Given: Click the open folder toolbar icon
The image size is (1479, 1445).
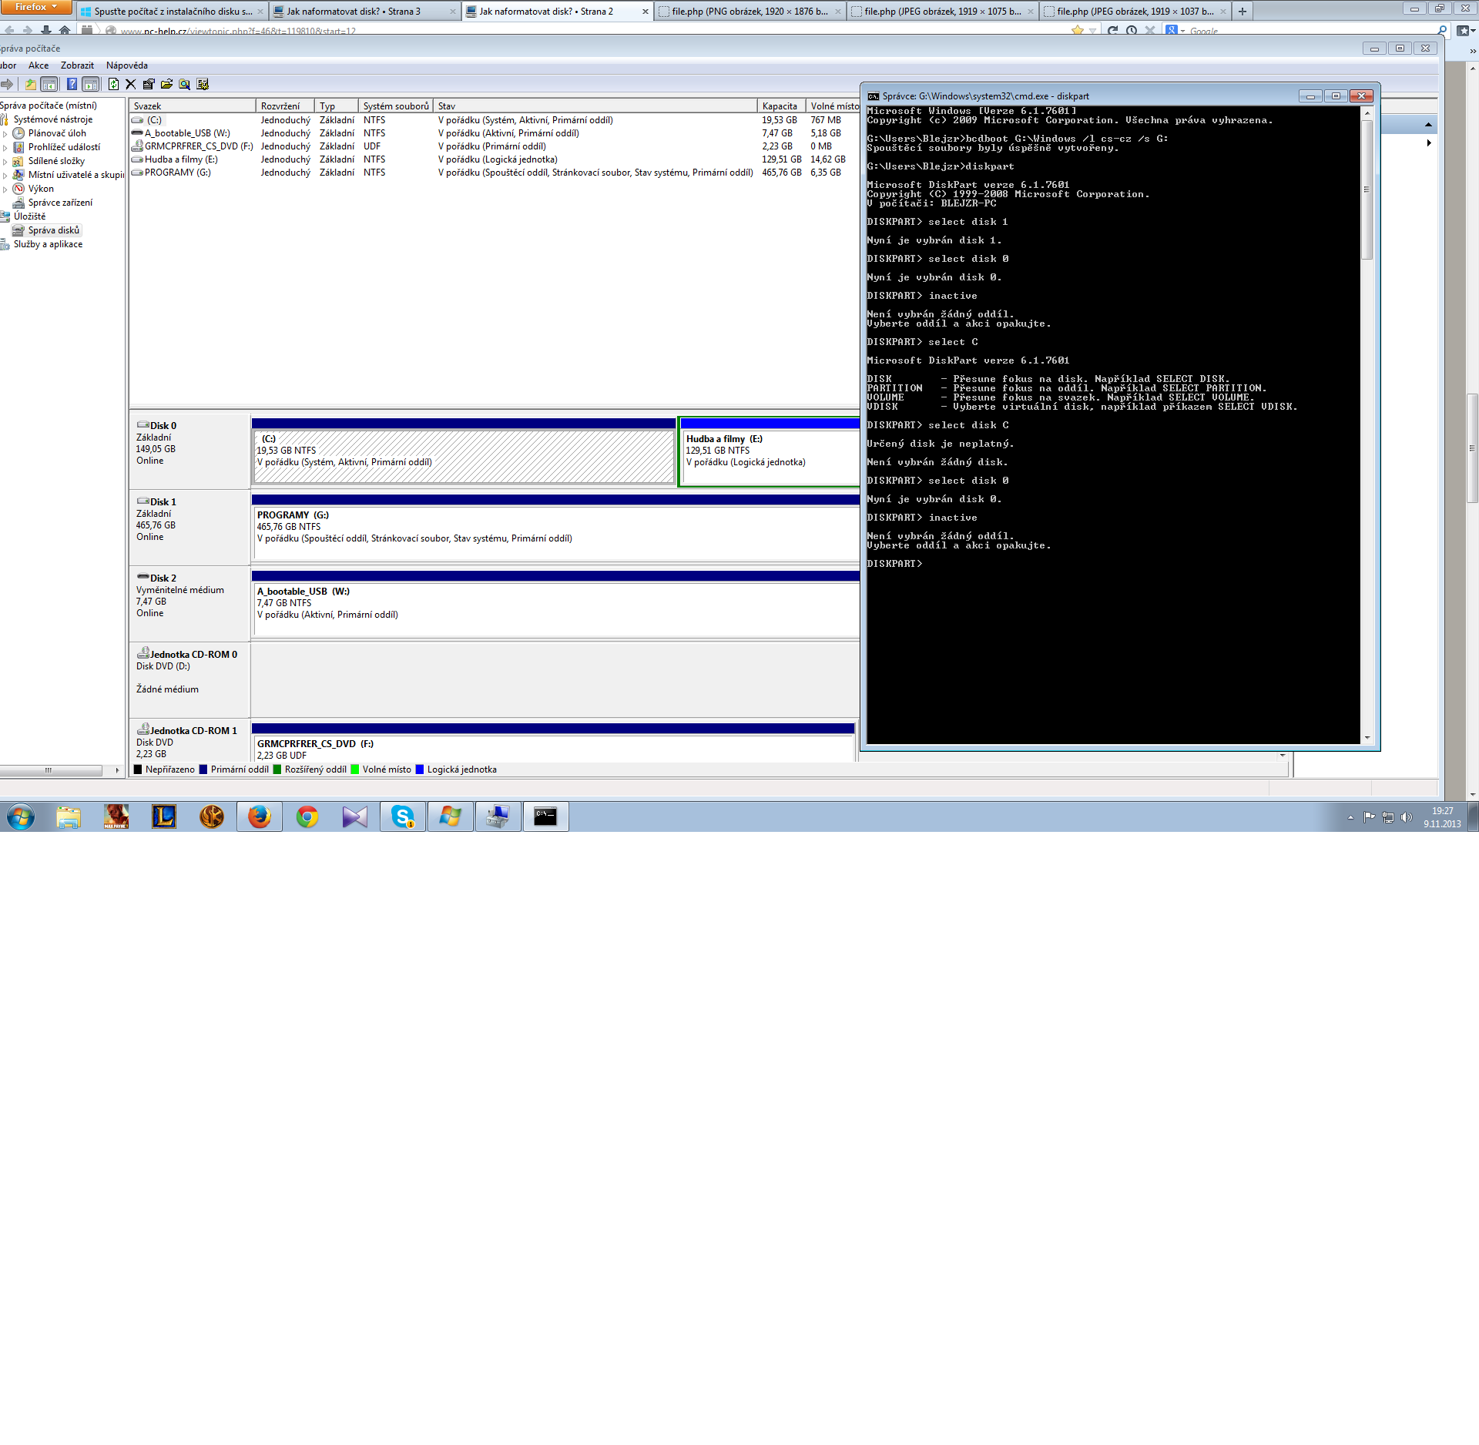Looking at the screenshot, I should (x=166, y=84).
